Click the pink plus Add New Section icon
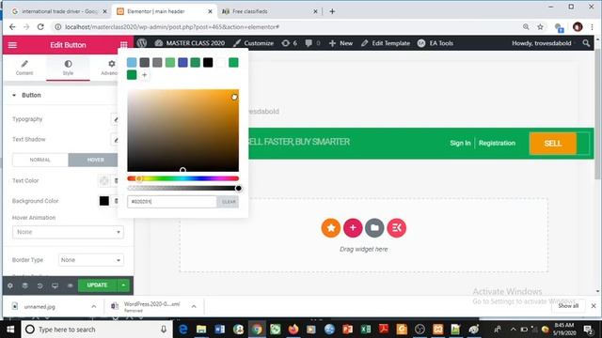This screenshot has width=602, height=338. tap(353, 228)
